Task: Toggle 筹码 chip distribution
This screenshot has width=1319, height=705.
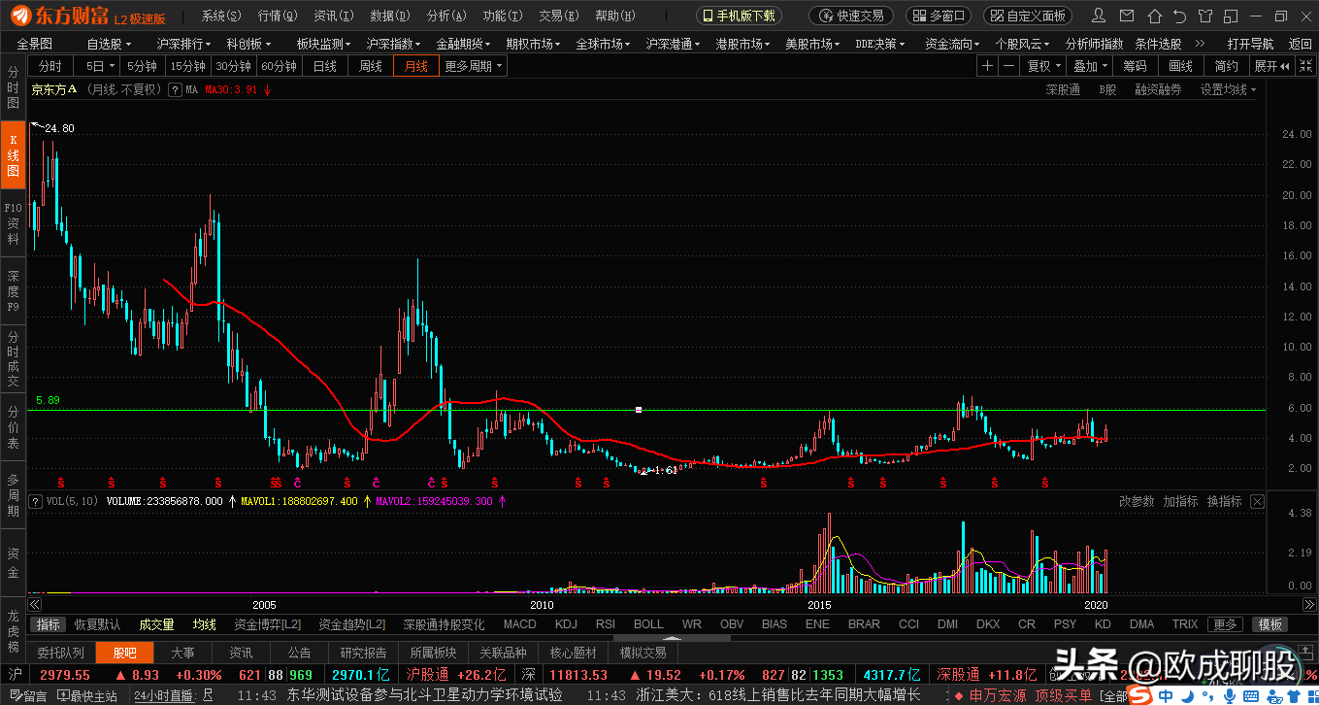Action: (1135, 65)
